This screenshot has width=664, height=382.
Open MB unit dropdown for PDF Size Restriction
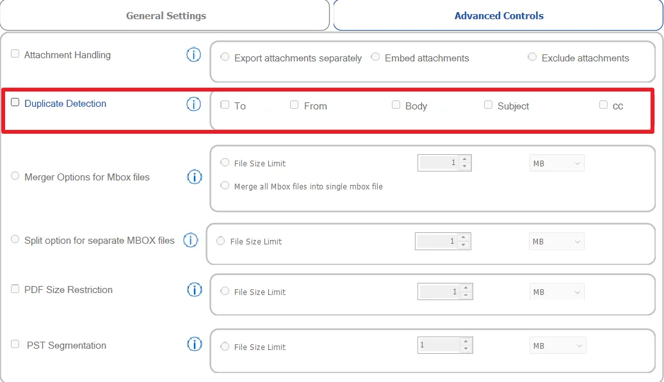557,292
